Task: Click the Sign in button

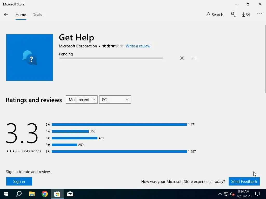Action: pos(19,181)
